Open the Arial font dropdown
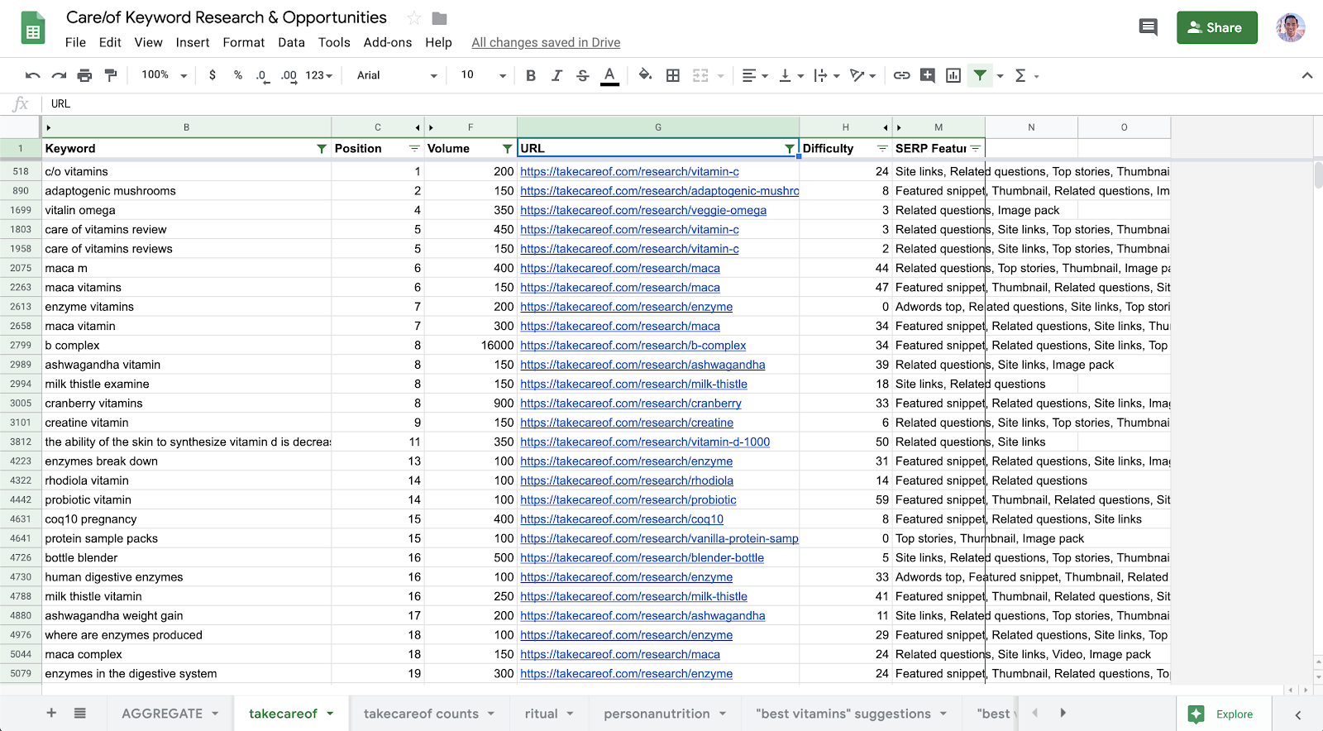Viewport: 1323px width, 731px height. coord(397,75)
